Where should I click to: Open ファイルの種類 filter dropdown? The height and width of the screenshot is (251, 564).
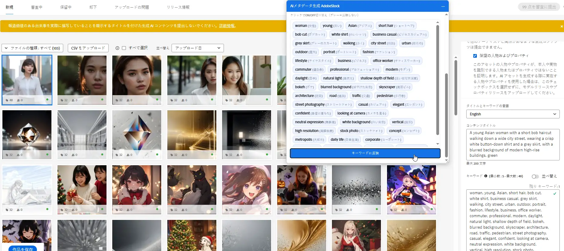[x=32, y=48]
